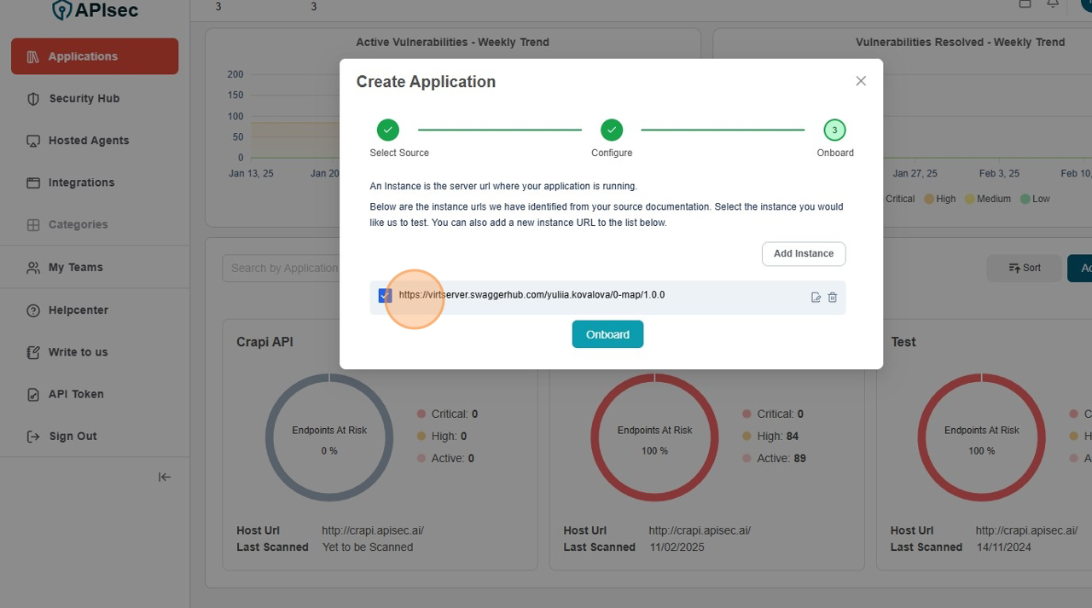
Task: Click the edit instance URL icon
Action: [816, 298]
